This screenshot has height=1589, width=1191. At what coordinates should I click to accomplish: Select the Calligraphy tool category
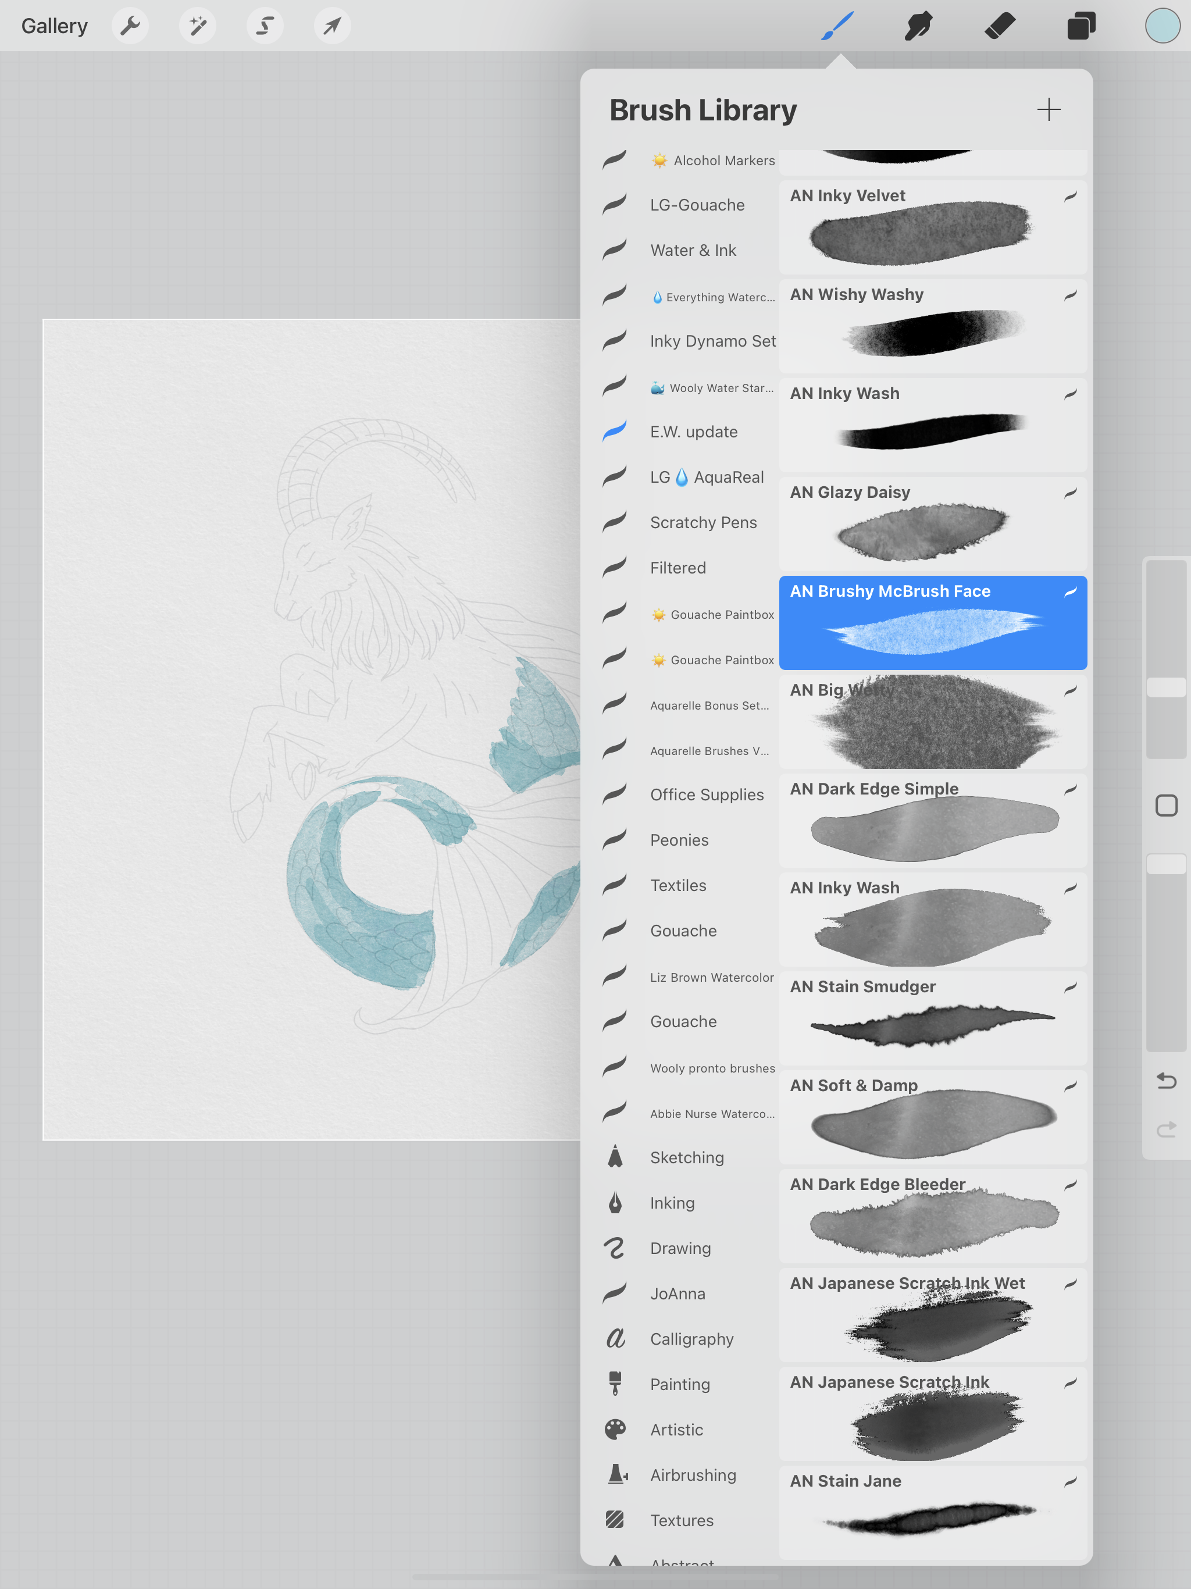point(692,1338)
